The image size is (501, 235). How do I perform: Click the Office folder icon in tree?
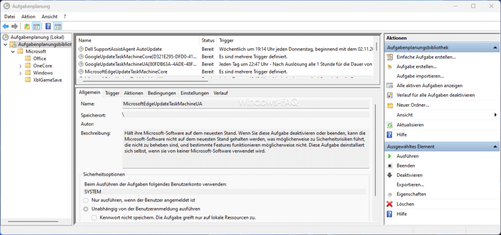click(x=27, y=59)
